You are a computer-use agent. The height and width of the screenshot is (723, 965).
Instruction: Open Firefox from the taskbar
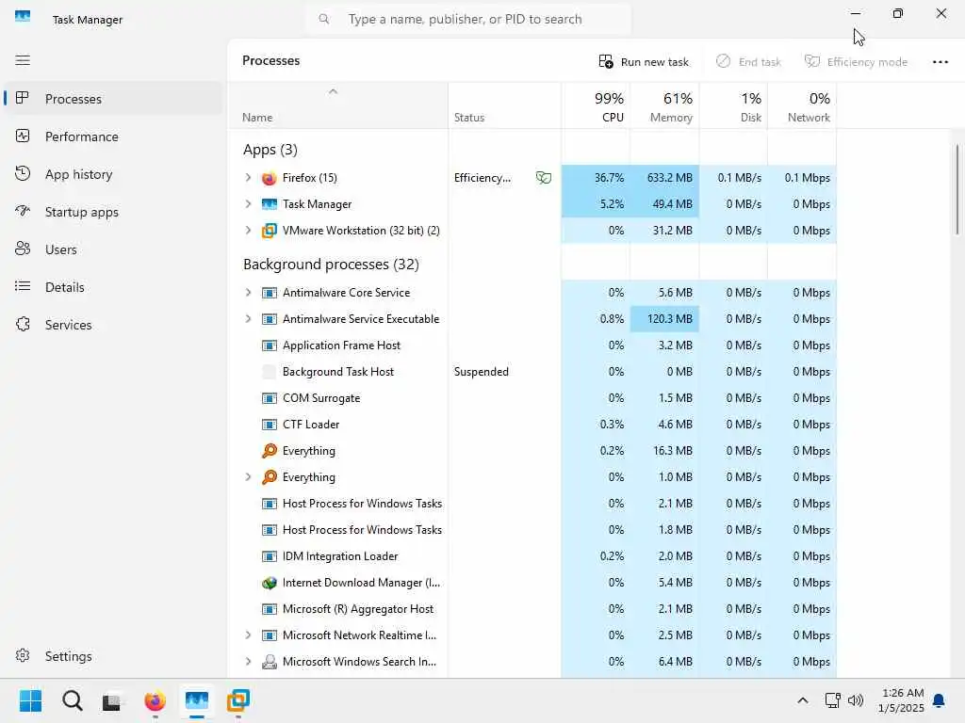(x=155, y=700)
